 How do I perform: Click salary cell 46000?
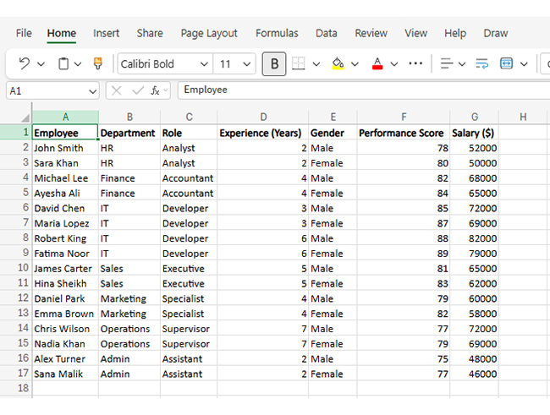tap(474, 374)
